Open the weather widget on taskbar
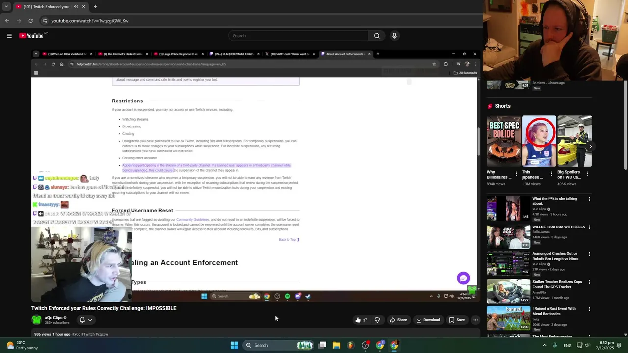628x353 pixels. point(22,345)
